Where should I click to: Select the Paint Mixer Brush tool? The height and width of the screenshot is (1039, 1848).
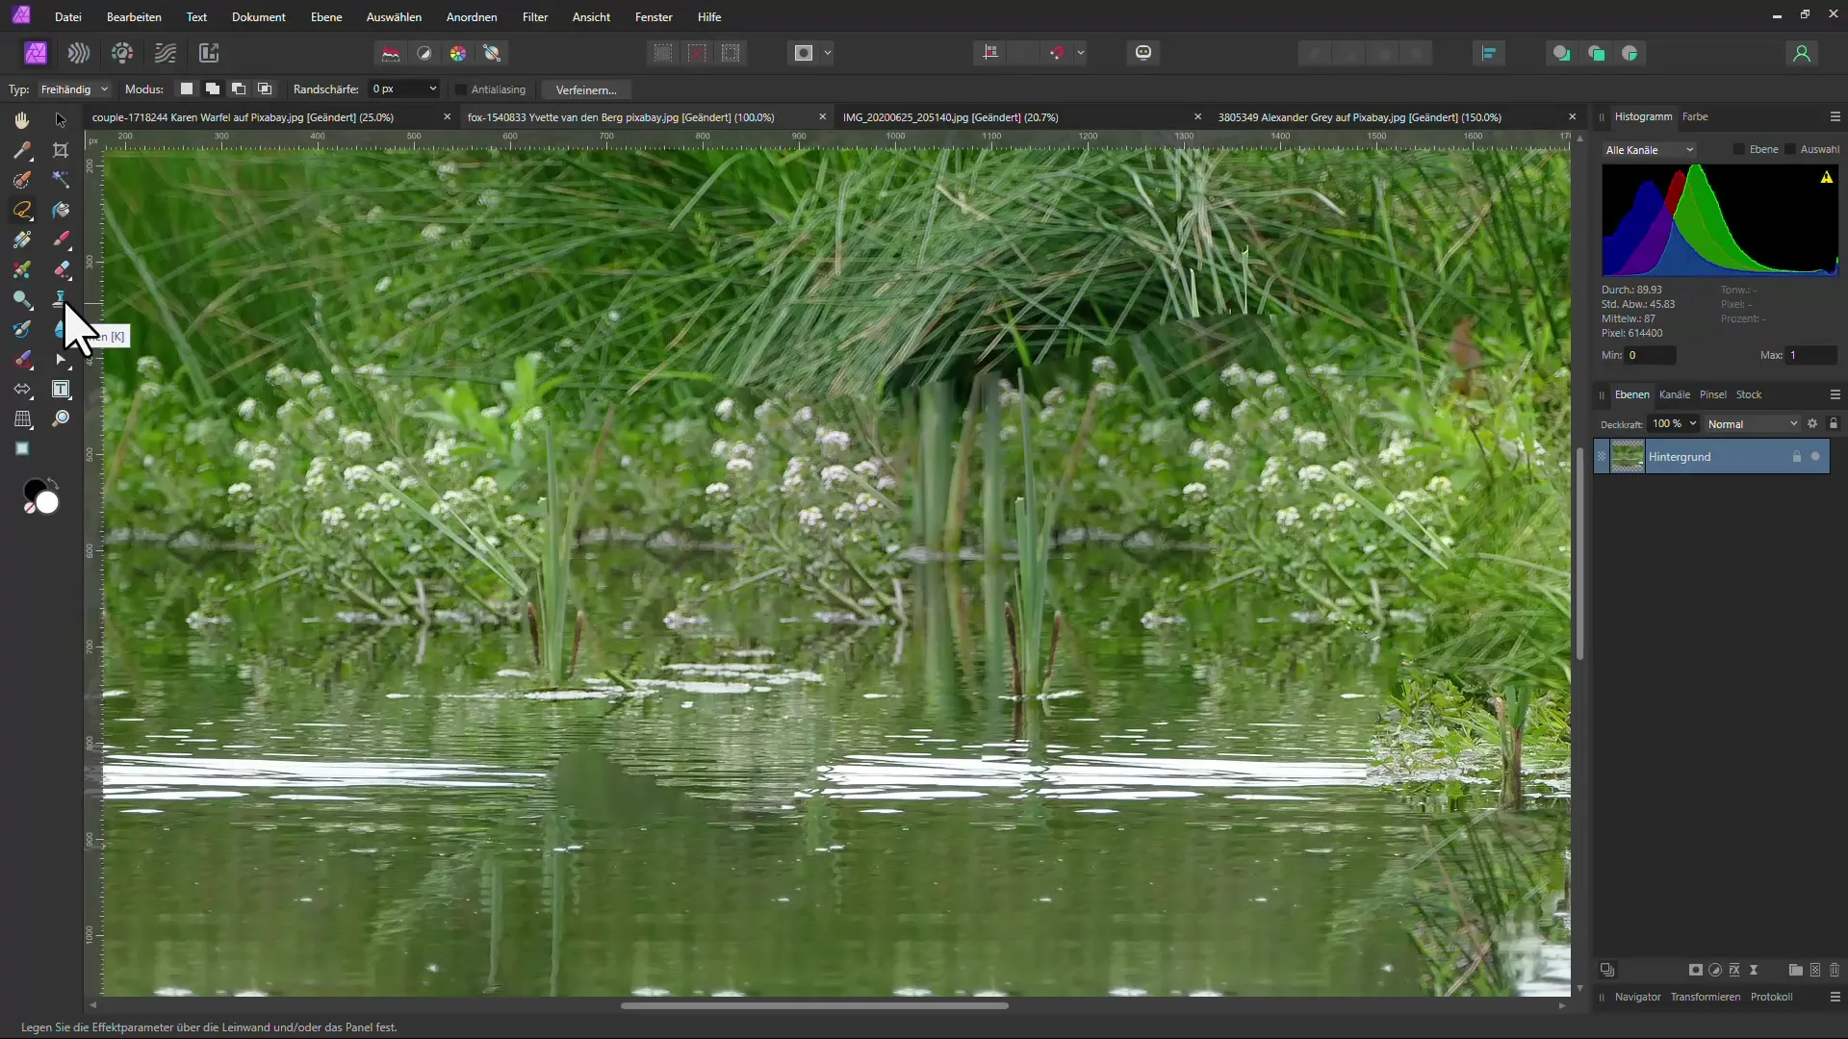point(22,269)
